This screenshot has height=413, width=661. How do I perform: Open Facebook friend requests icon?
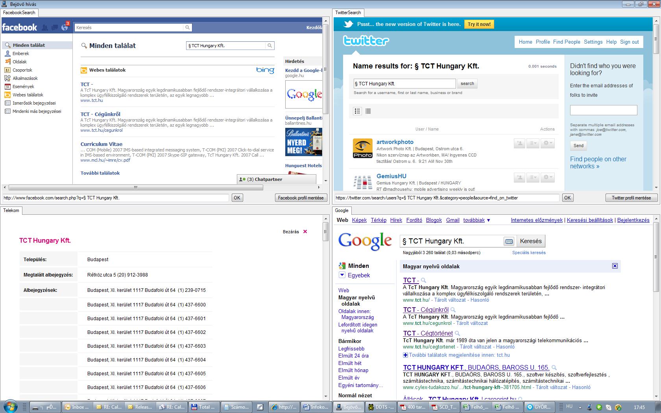45,28
